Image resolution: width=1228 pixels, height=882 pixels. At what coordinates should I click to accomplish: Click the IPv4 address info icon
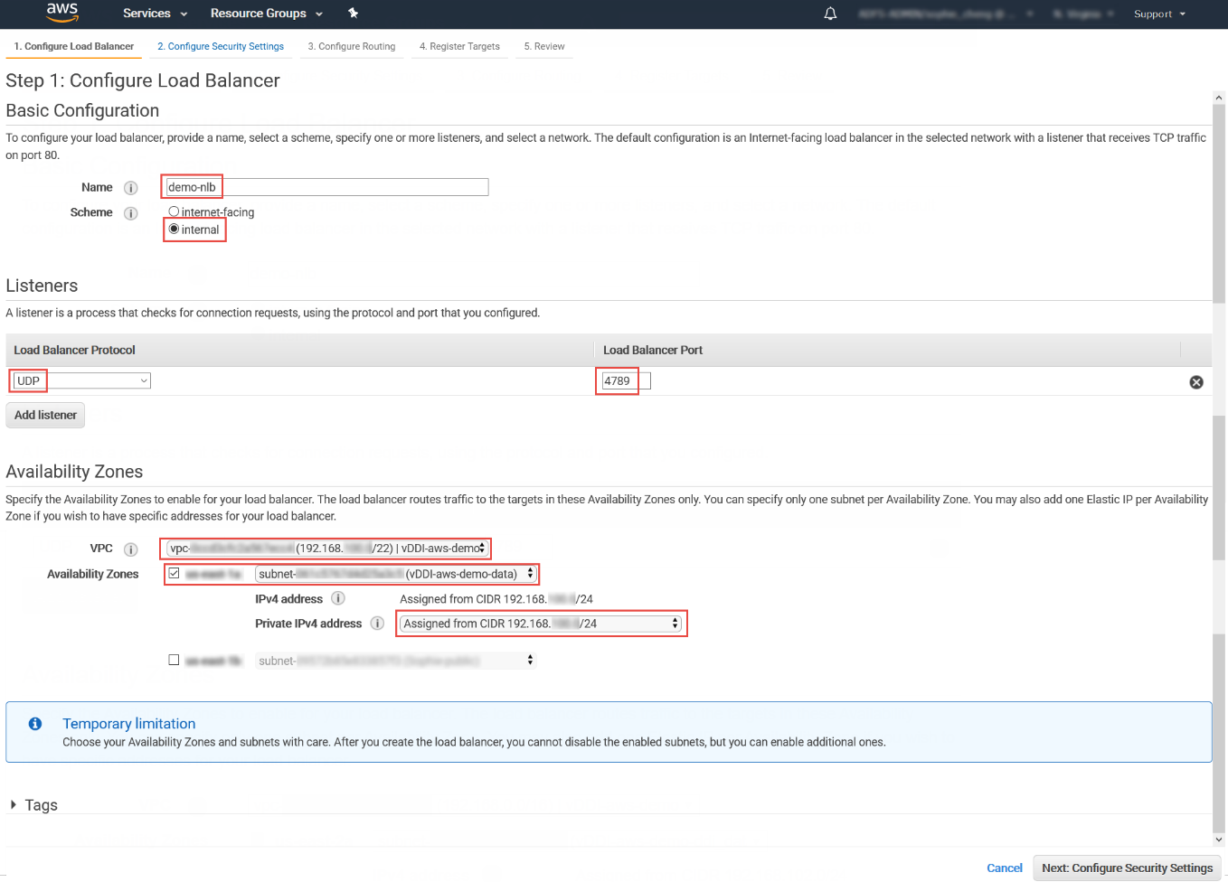(338, 598)
